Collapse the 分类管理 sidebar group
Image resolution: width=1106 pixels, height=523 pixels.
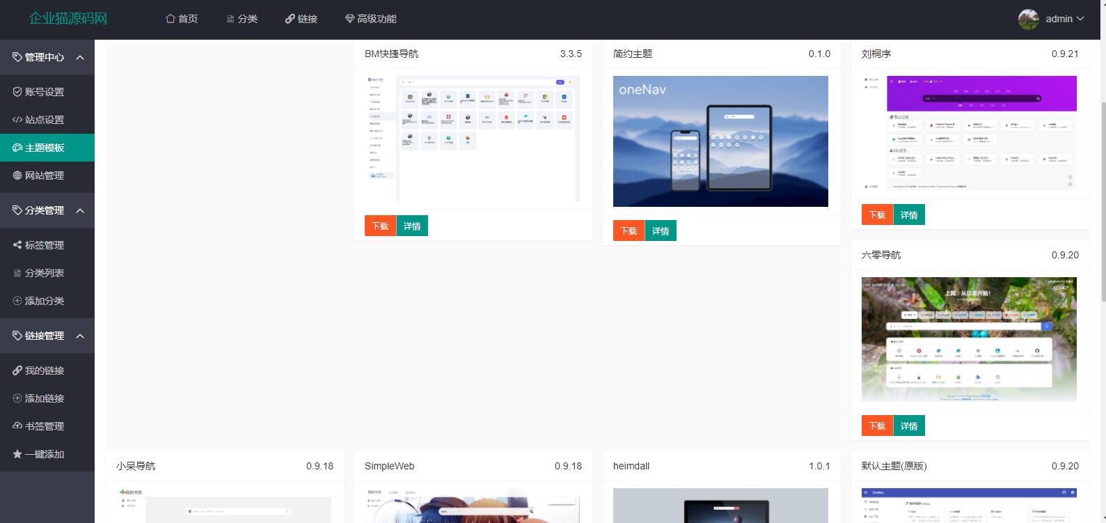[x=80, y=210]
